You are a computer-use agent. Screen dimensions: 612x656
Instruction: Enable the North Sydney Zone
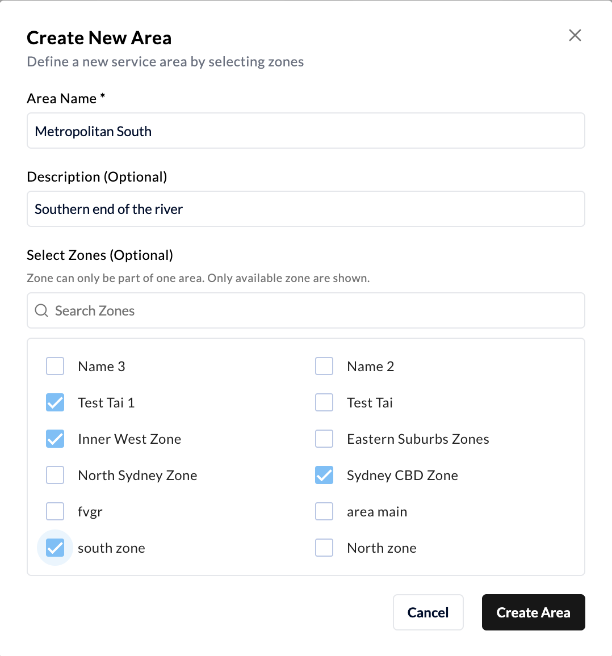(55, 475)
